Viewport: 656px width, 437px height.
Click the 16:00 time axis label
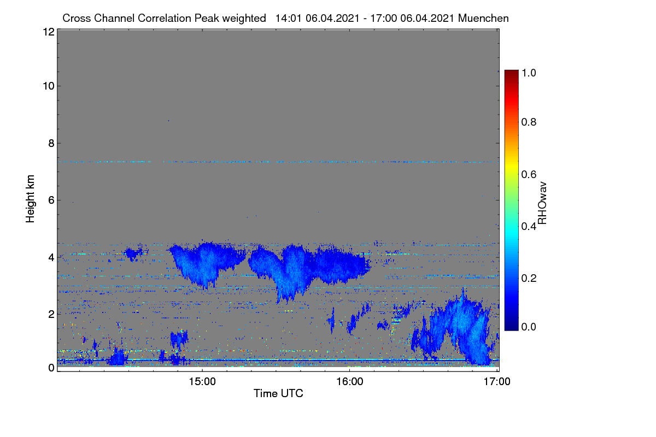click(x=349, y=382)
